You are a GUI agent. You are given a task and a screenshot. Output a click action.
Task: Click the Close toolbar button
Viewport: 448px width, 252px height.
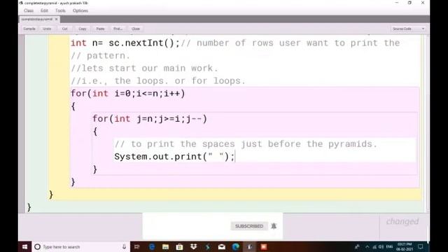[x=136, y=29]
